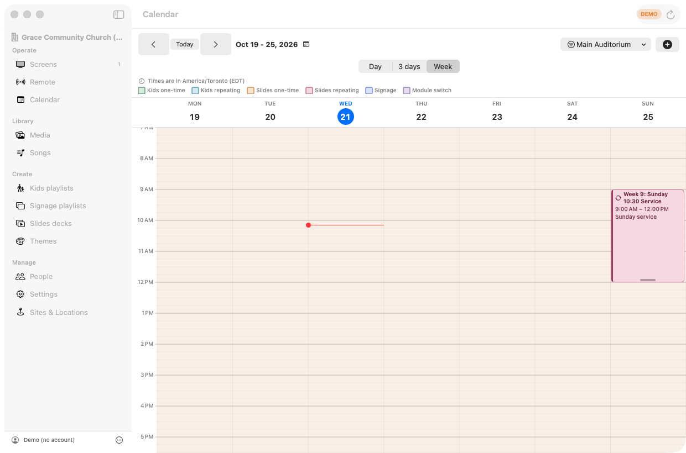Screen dimensions: 686x453
Task: Select the Sunday 25 day header
Action: [648, 112]
